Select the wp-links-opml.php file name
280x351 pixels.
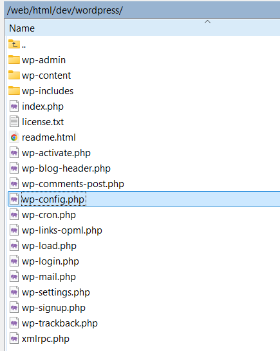coord(62,230)
